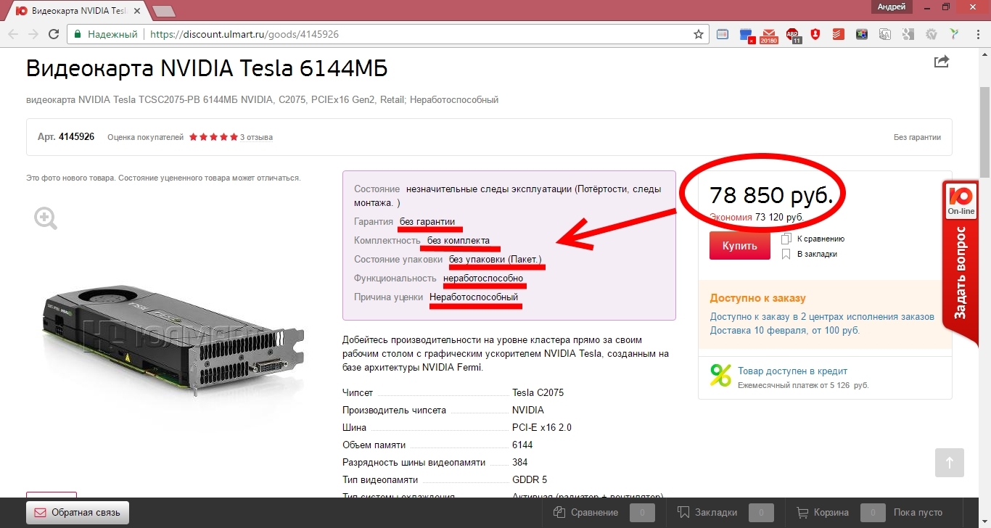Image resolution: width=991 pixels, height=528 pixels.
Task: Click the red shield extension icon
Action: [x=815, y=34]
